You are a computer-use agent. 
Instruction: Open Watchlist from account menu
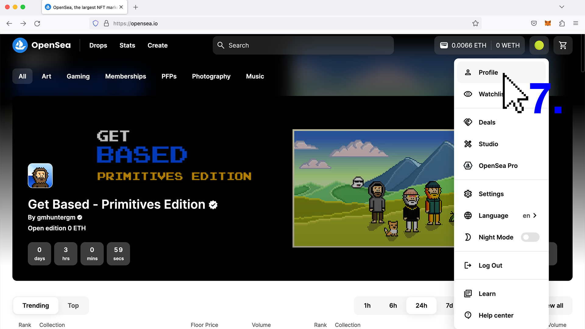(501, 94)
